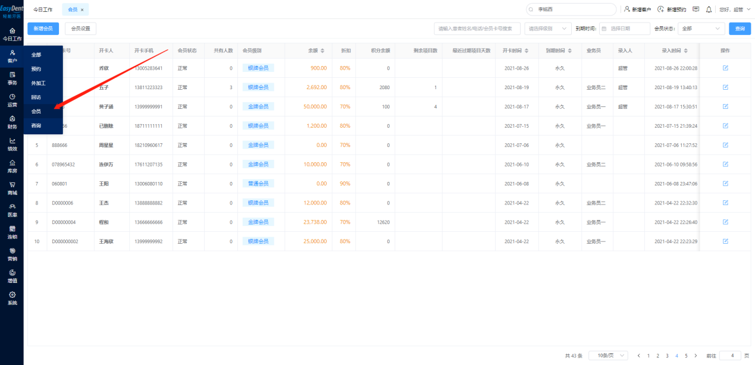Click the edit icon for 已删除 row
Screen dimensions: 755x365
(725, 126)
